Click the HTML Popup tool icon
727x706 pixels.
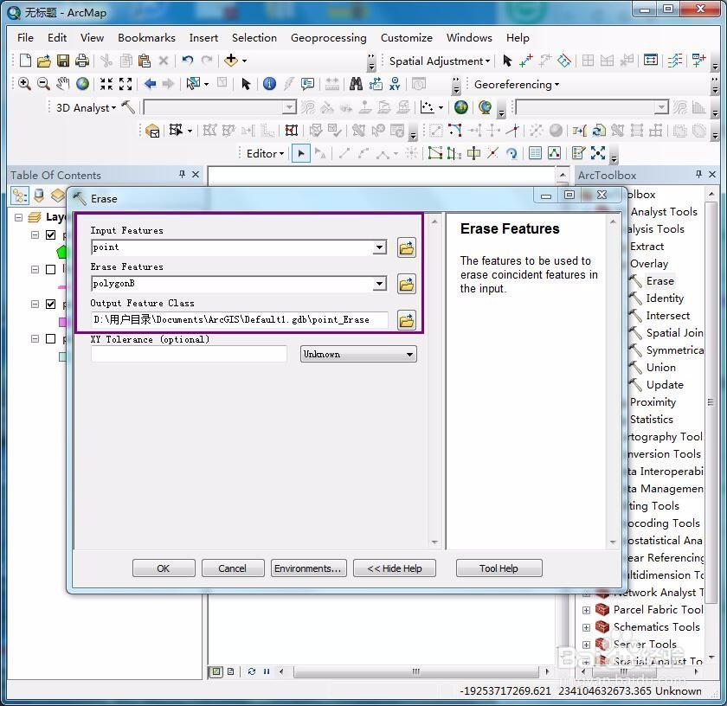(x=307, y=84)
